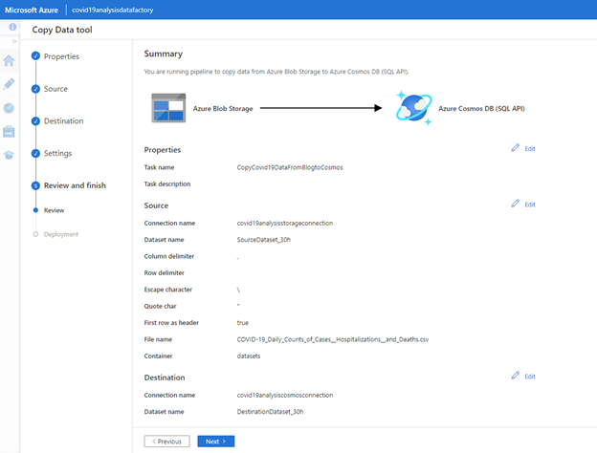The width and height of the screenshot is (597, 453).
Task: Click task name CopyCovid19DataFromBlogtoCosmos
Action: (x=290, y=167)
